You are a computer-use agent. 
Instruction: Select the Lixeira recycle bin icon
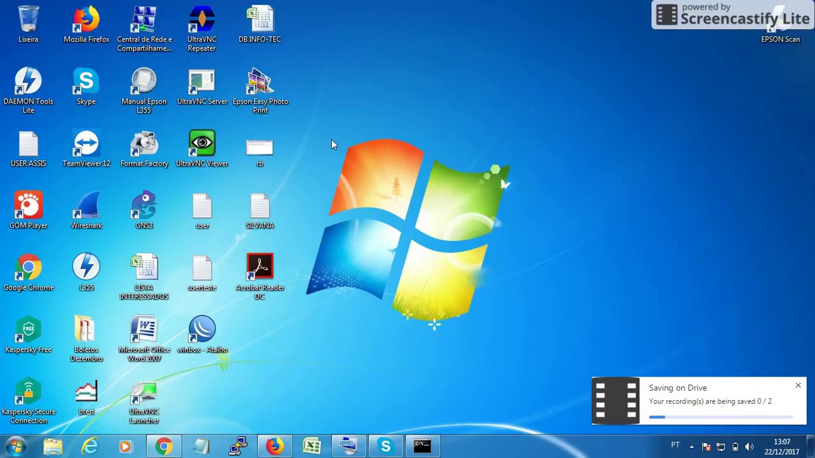(28, 25)
